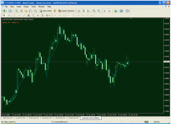Screen dimensions: 171x124
Task: Switch to the M1 timeframe button
Action: (55, 15)
